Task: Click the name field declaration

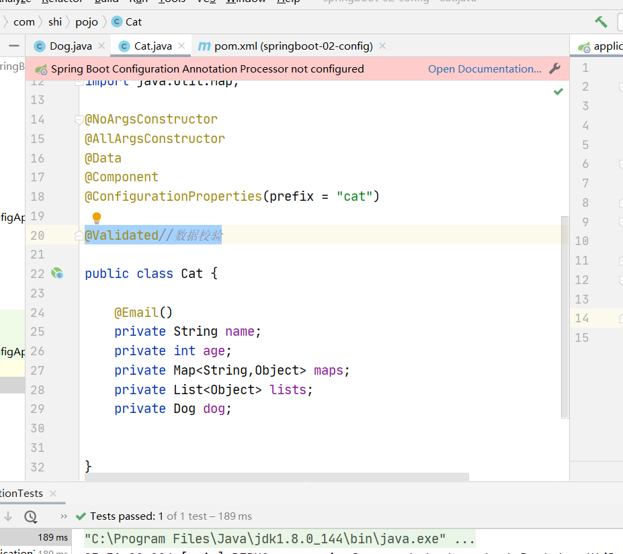Action: tap(188, 331)
